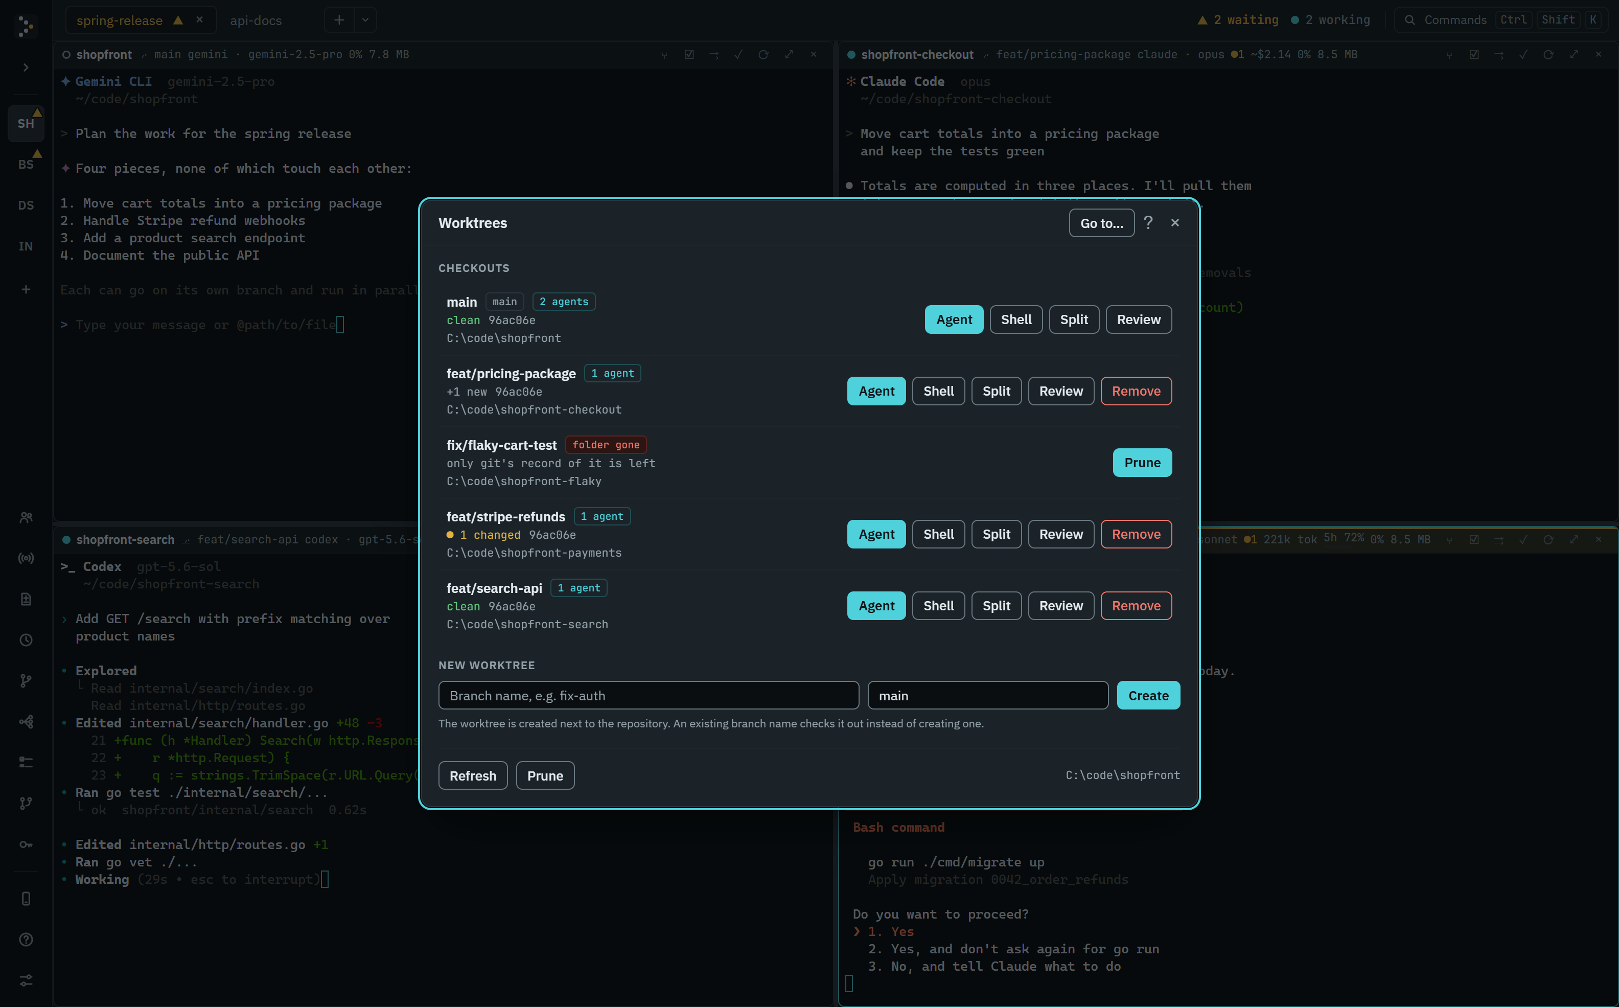Click Prune for fix/flaky-cart-test row

1142,463
